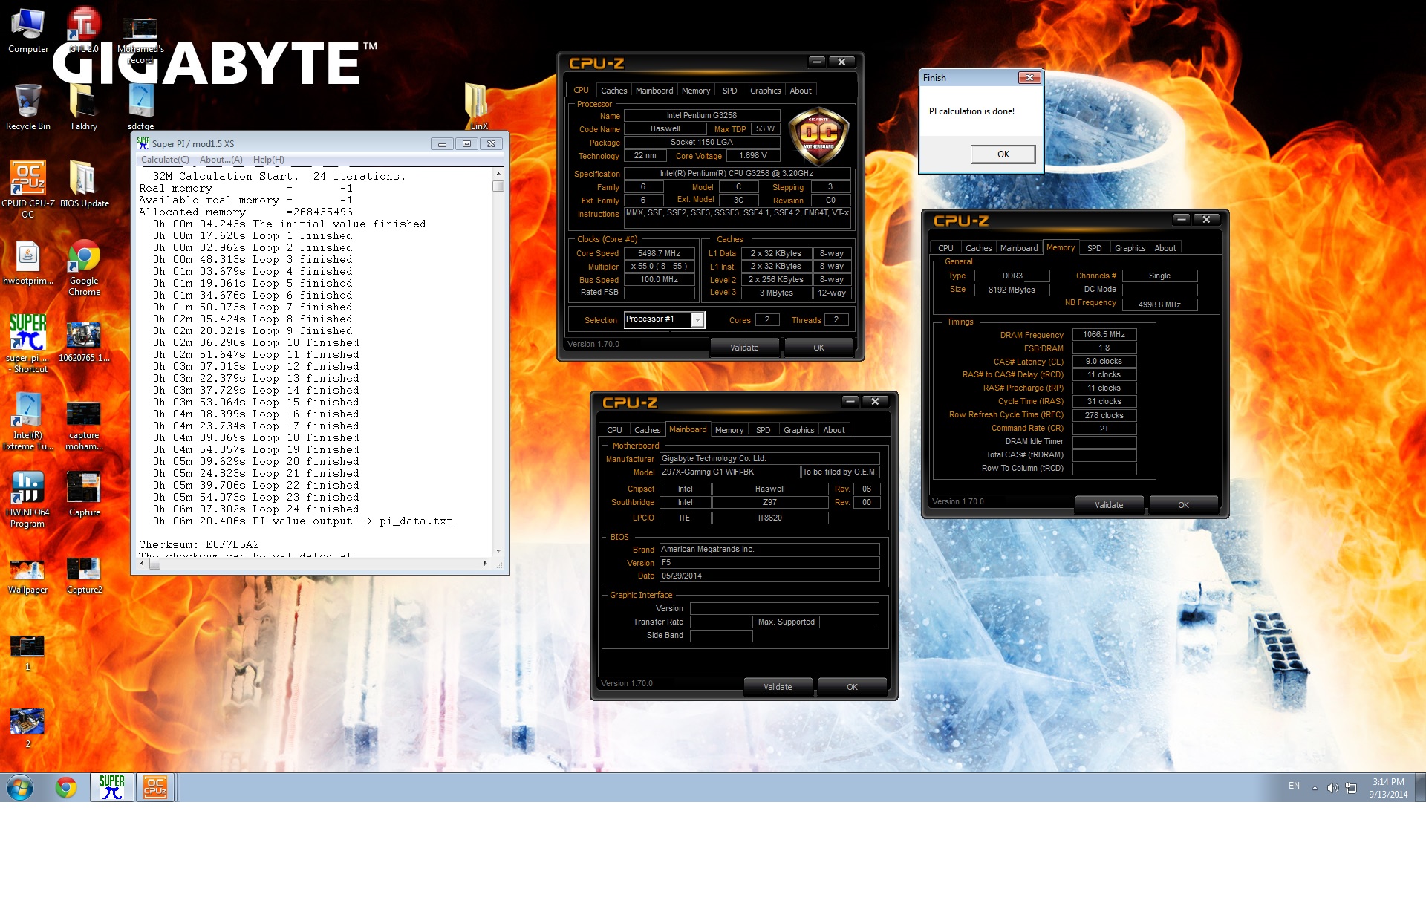
Task: Launch Intel(R) Extreme Tuning desktop icon
Action: pos(28,421)
